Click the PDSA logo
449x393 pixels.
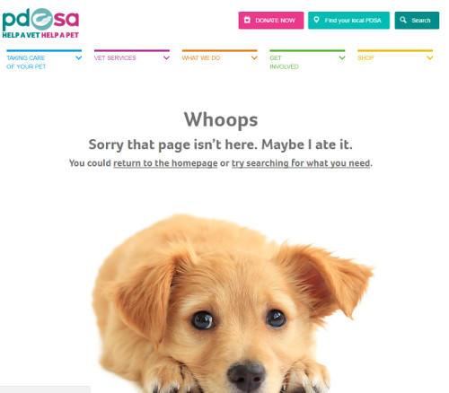(40, 23)
